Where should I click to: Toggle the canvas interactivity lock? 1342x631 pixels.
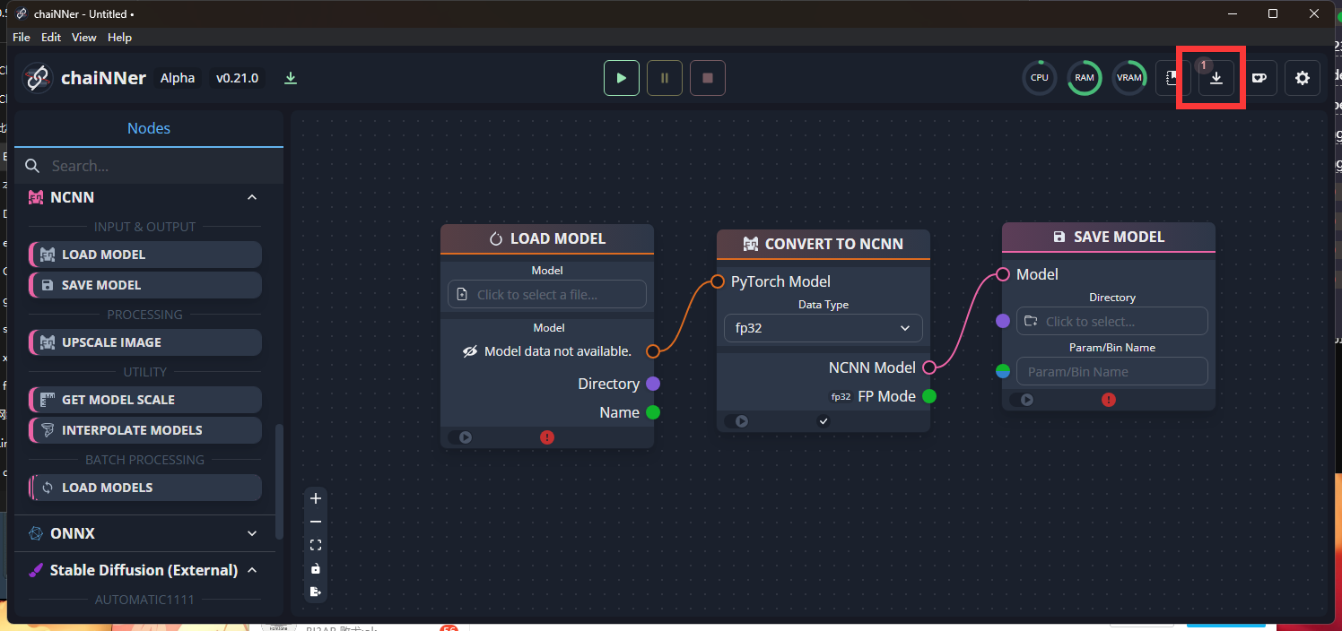point(316,568)
